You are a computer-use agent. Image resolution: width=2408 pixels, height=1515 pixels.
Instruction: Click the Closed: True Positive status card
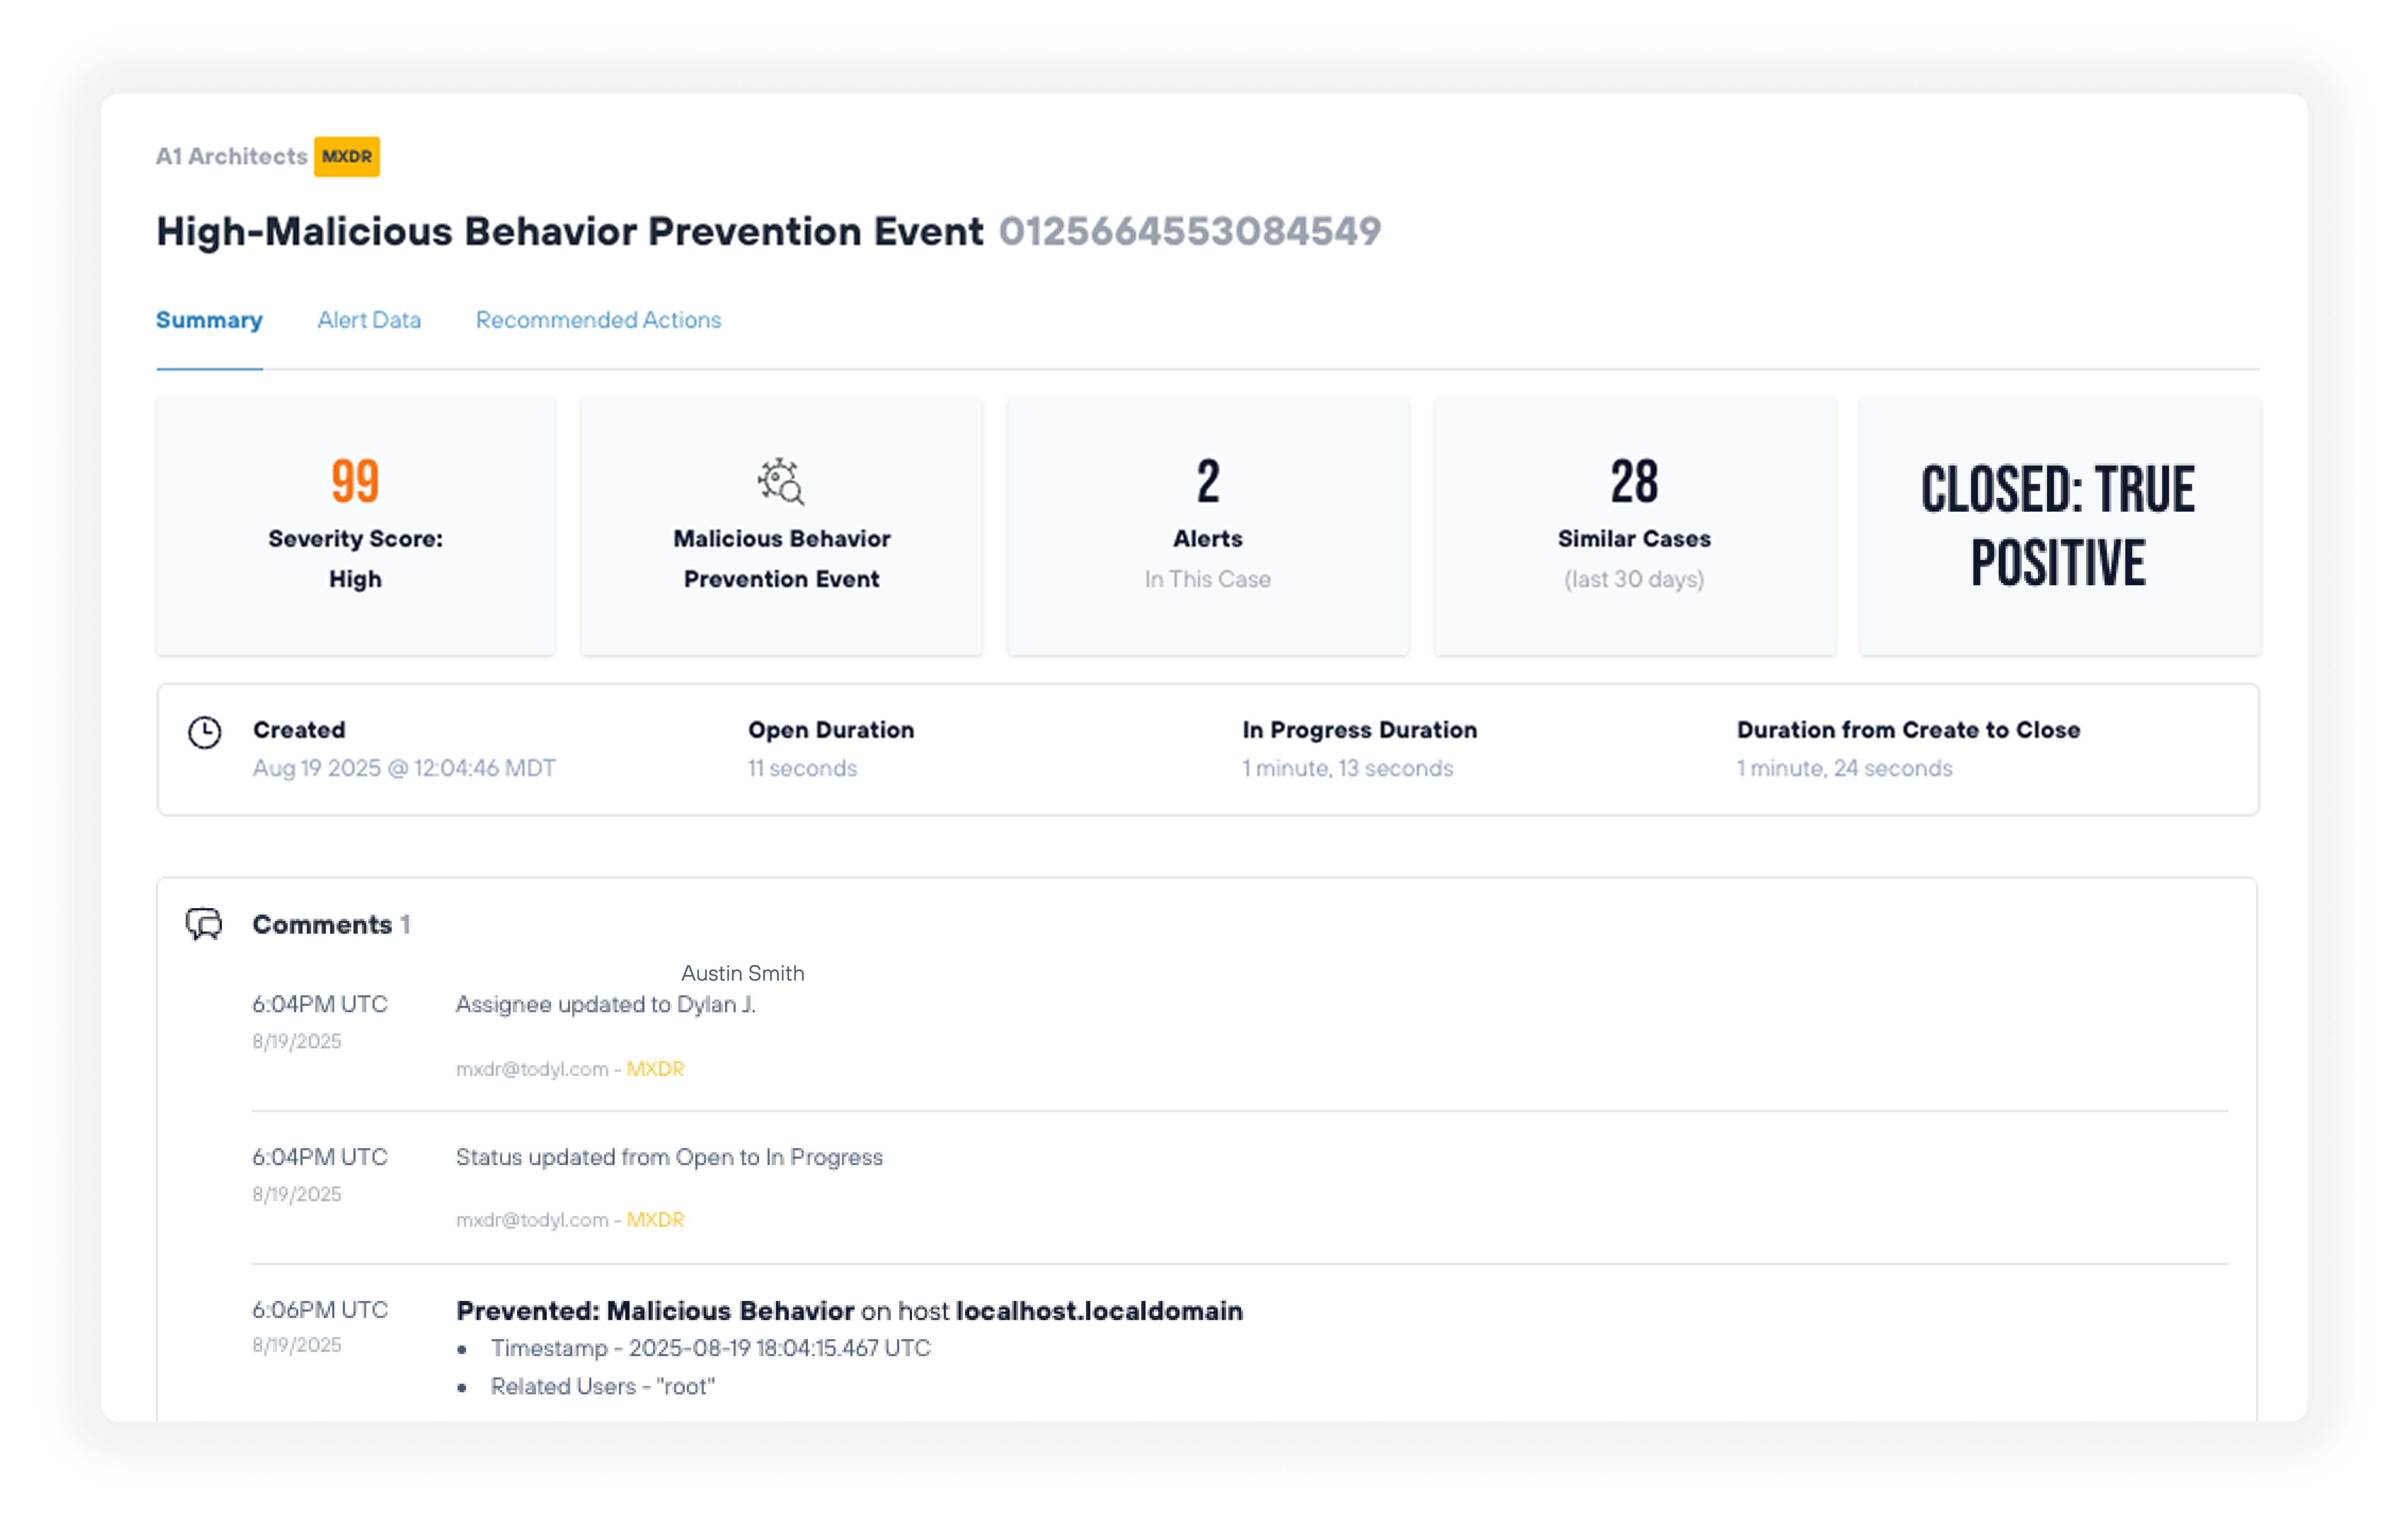coord(2059,526)
